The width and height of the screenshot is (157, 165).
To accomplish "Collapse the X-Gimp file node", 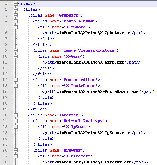I will pyautogui.click(x=15, y=56).
